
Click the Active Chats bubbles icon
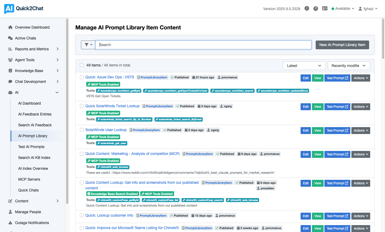coord(10,38)
